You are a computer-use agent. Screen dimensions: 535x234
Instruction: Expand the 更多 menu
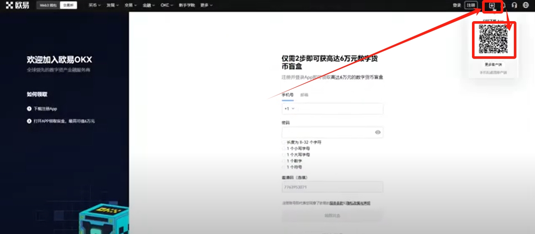[206, 5]
